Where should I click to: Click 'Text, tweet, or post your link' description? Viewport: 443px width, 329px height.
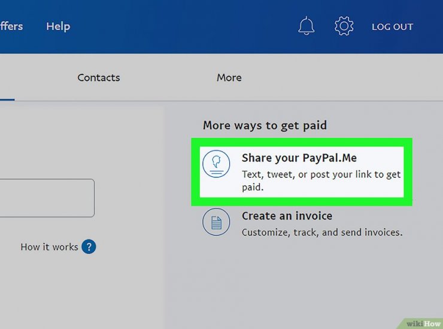pyautogui.click(x=321, y=180)
